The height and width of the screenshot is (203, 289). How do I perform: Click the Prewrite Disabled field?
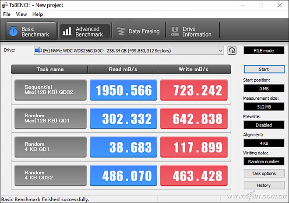(264, 125)
